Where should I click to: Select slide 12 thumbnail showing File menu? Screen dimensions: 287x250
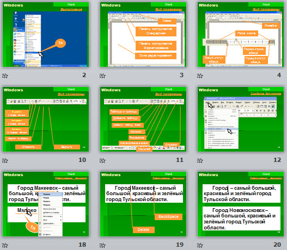click(241, 119)
